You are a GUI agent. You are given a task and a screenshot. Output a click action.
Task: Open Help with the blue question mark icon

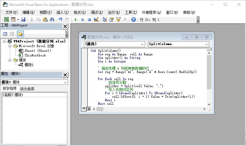tap(134, 19)
